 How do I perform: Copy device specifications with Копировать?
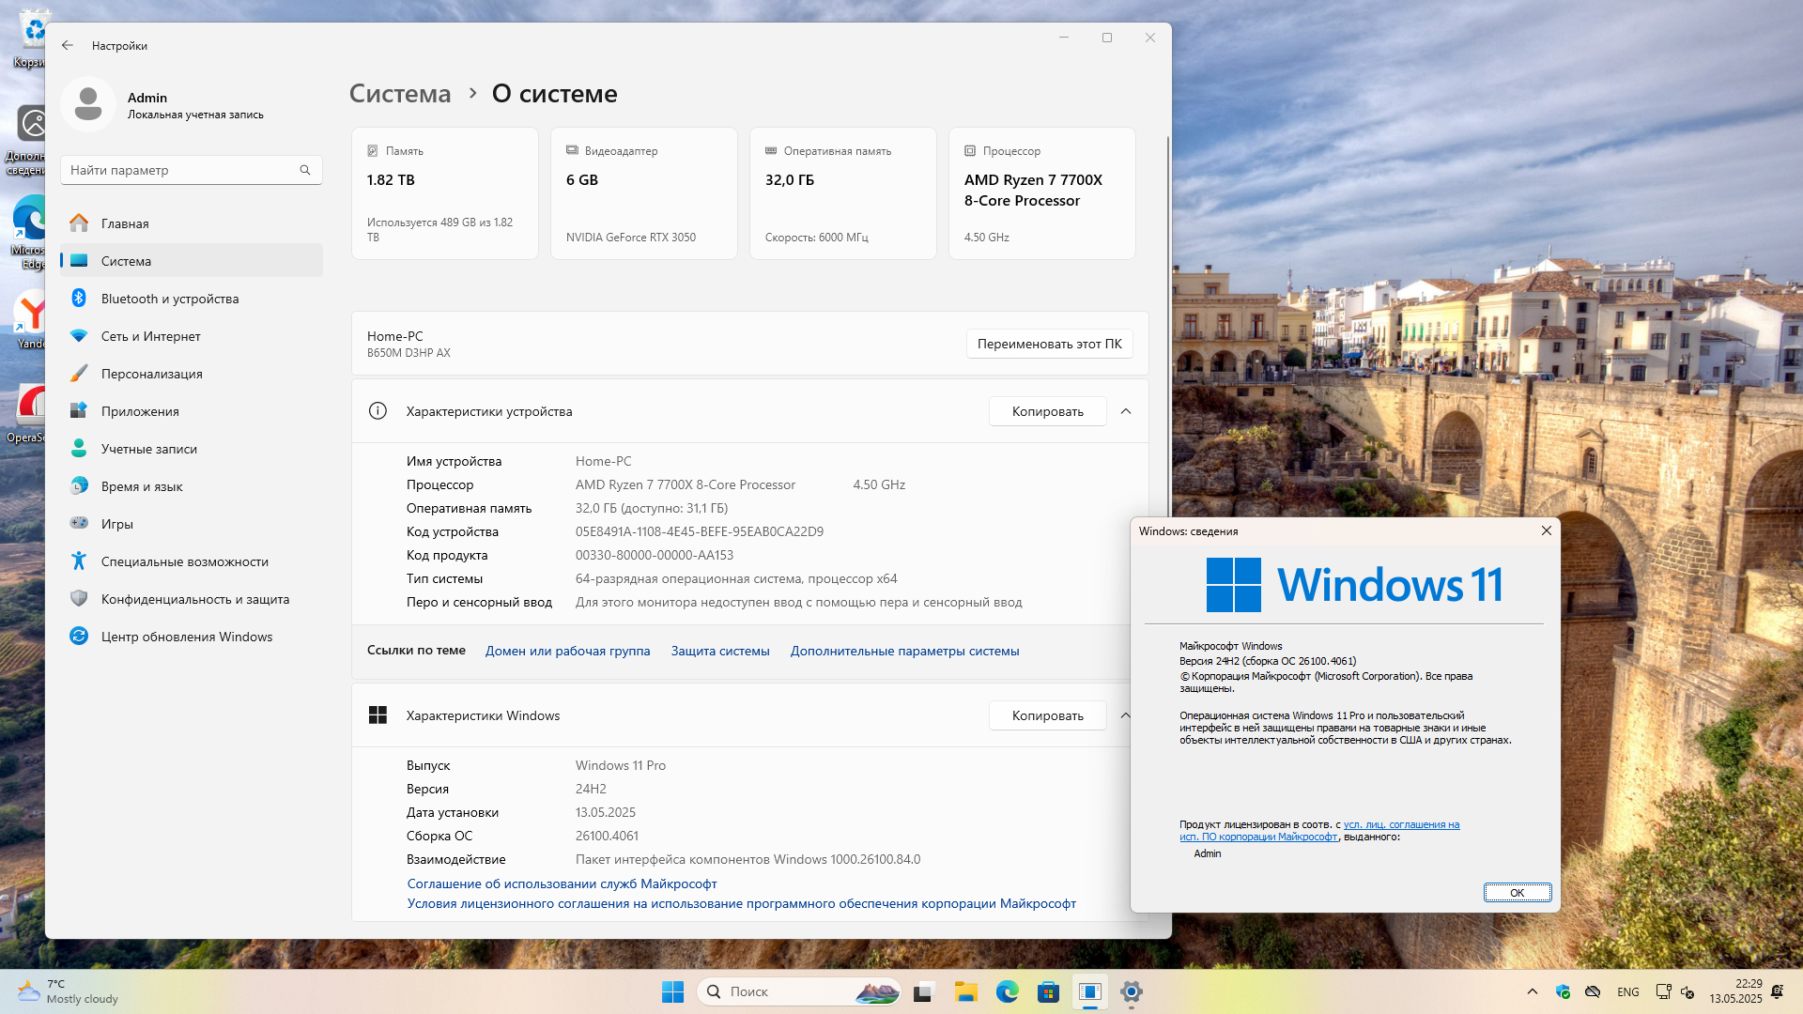coord(1047,411)
